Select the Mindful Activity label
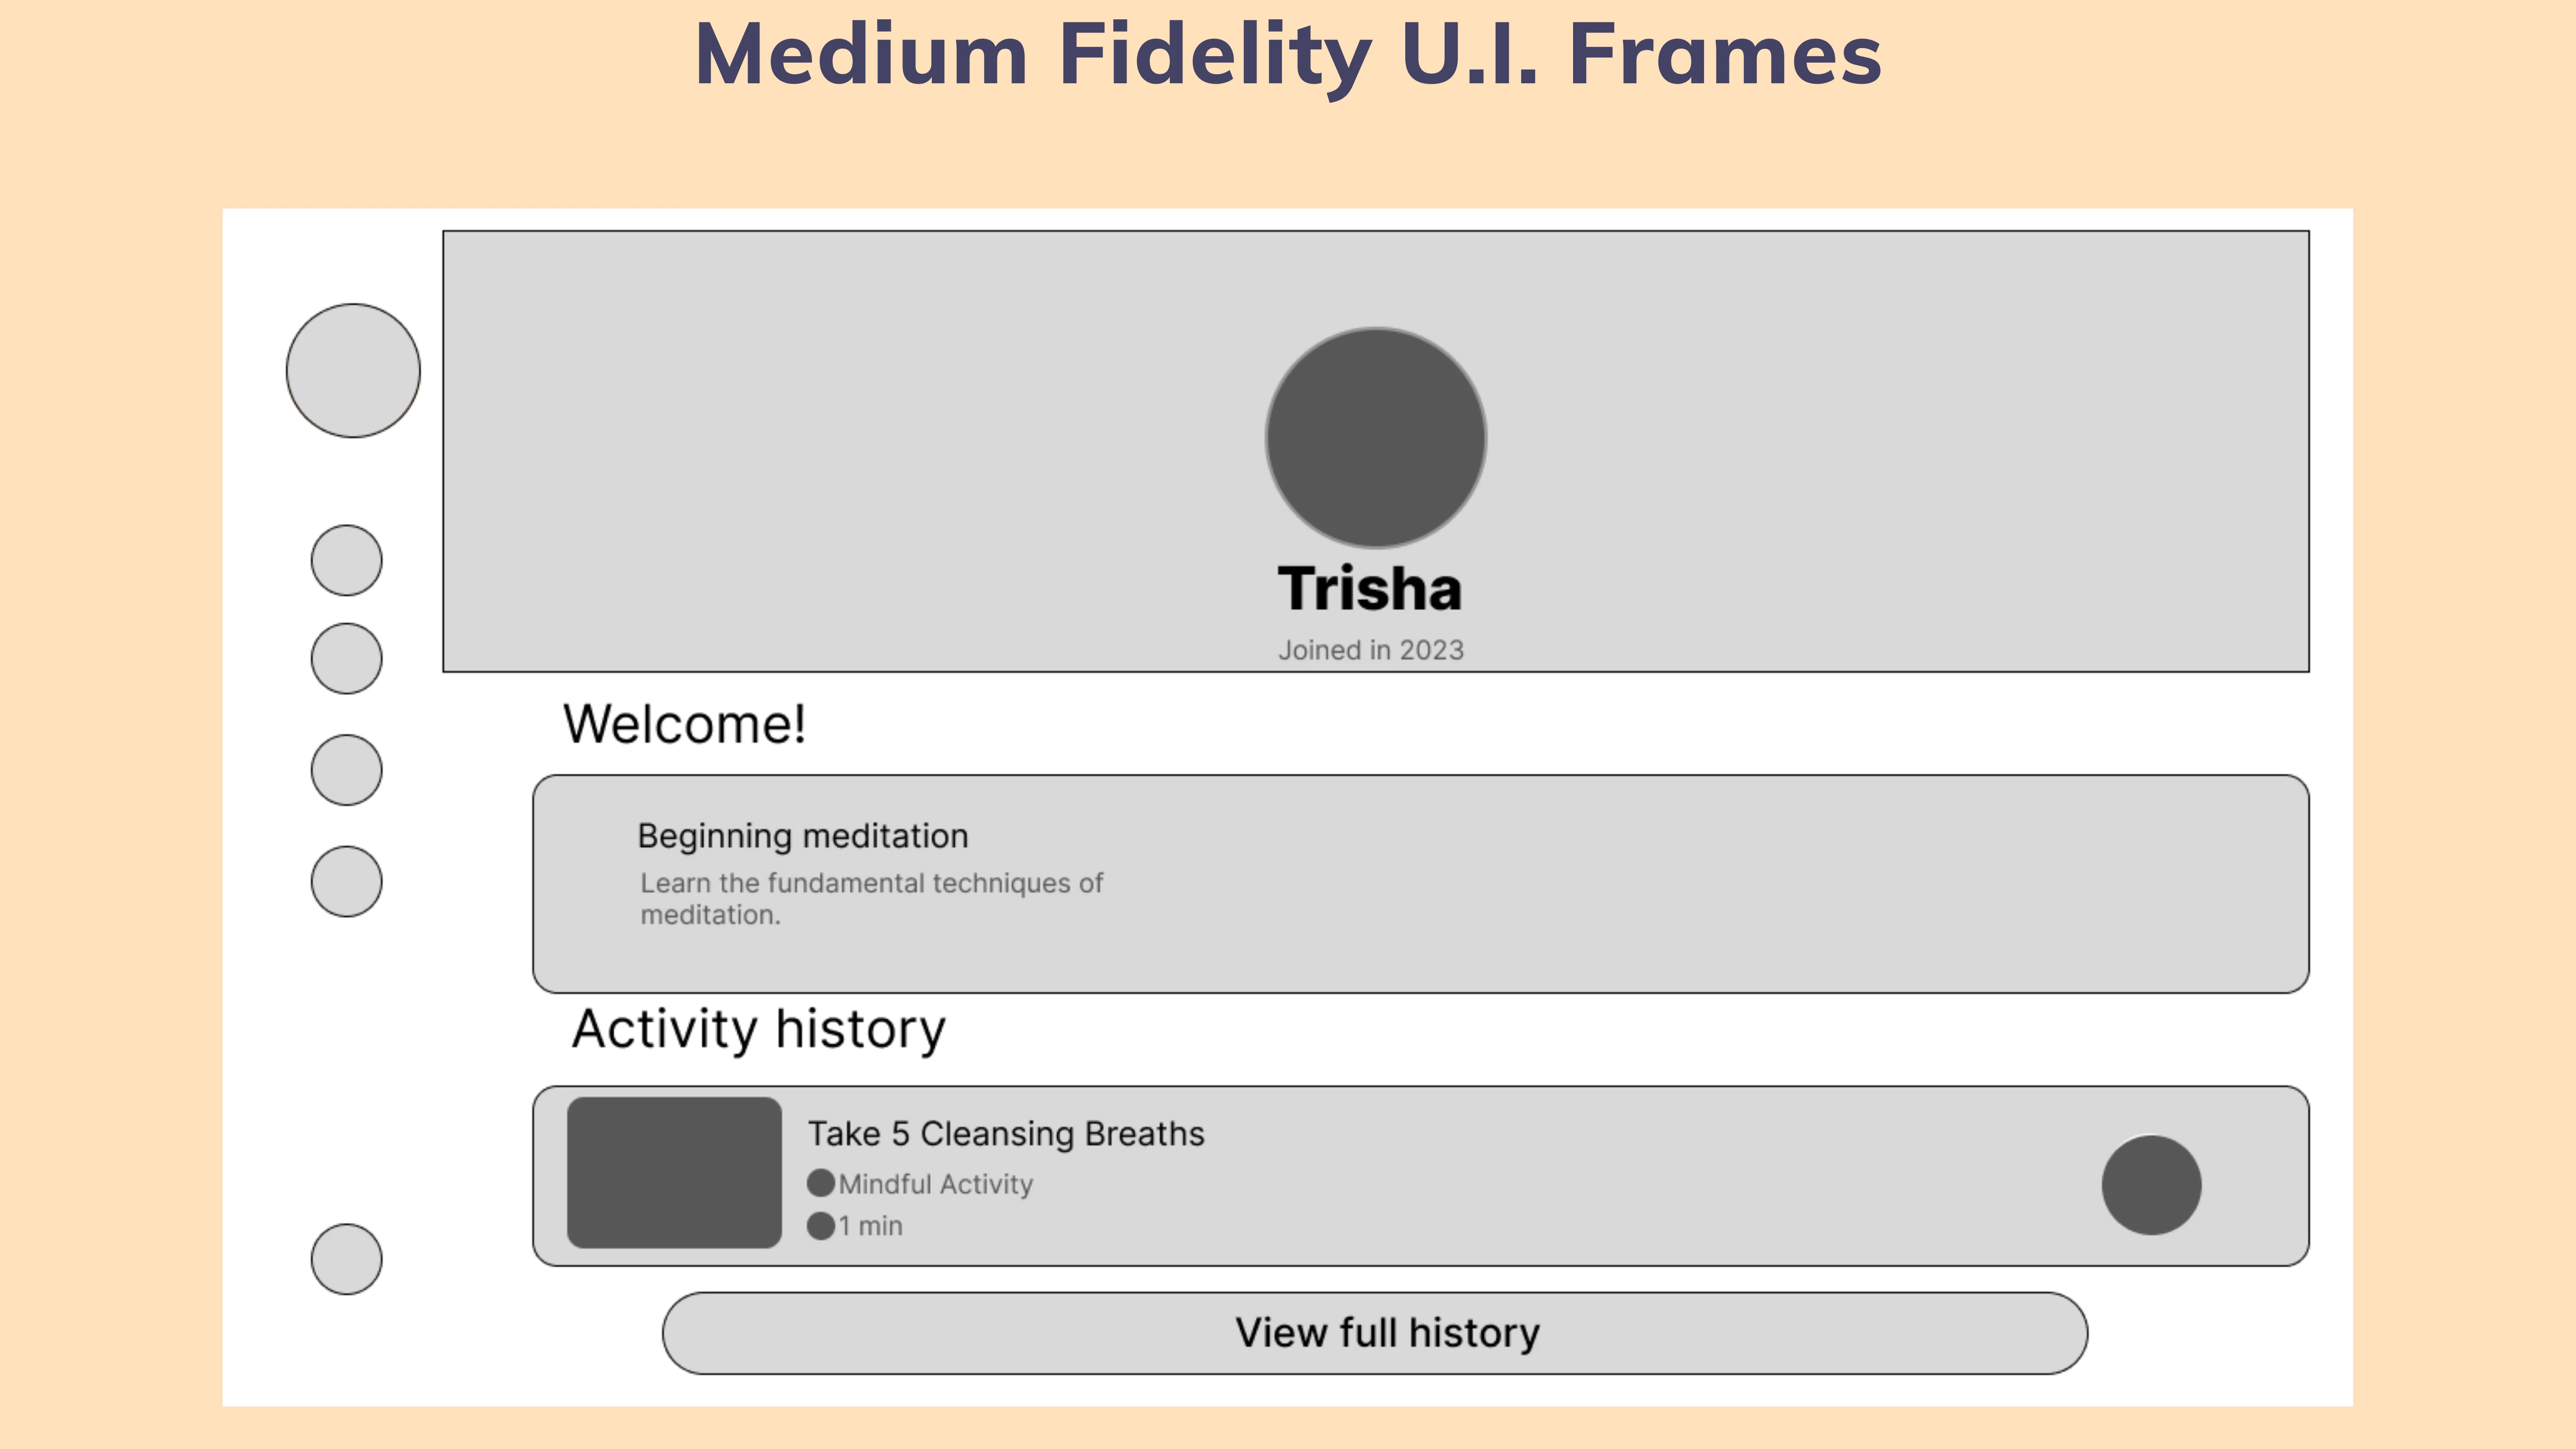Screen dimensions: 2576x1449 point(936,1184)
